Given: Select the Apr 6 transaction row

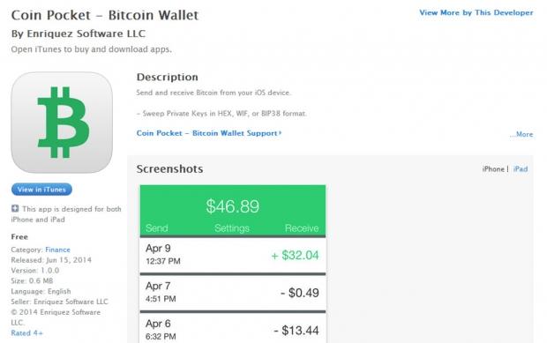Looking at the screenshot, I should (233, 328).
